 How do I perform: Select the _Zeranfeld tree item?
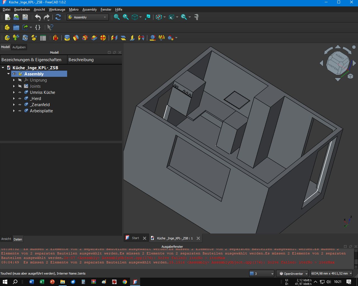[x=40, y=105]
